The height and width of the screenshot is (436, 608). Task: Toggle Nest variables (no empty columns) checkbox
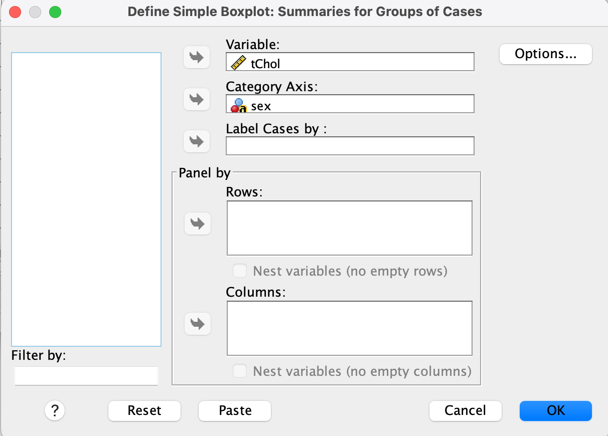point(240,371)
